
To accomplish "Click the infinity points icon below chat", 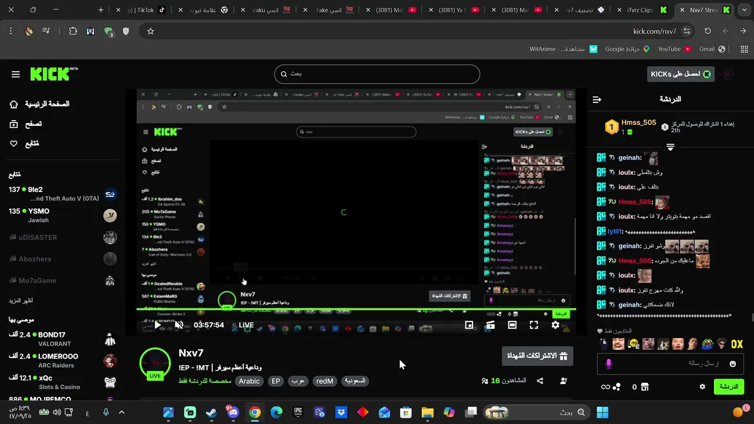I will coord(605,387).
